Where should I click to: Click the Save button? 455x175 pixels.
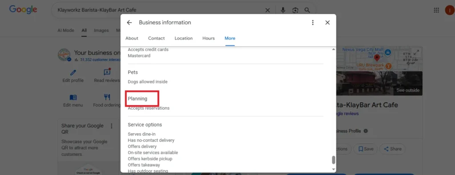pos(366,149)
